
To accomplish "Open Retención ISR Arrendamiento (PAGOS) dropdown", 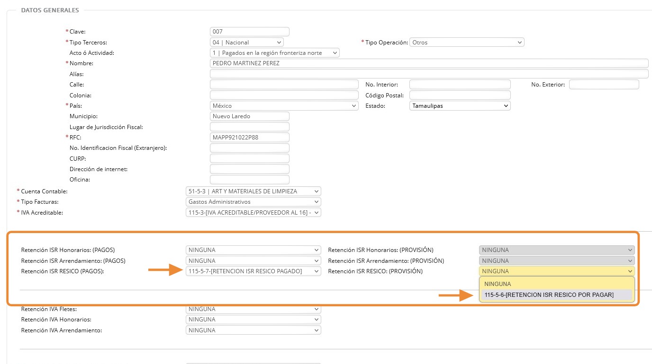I will [x=254, y=260].
